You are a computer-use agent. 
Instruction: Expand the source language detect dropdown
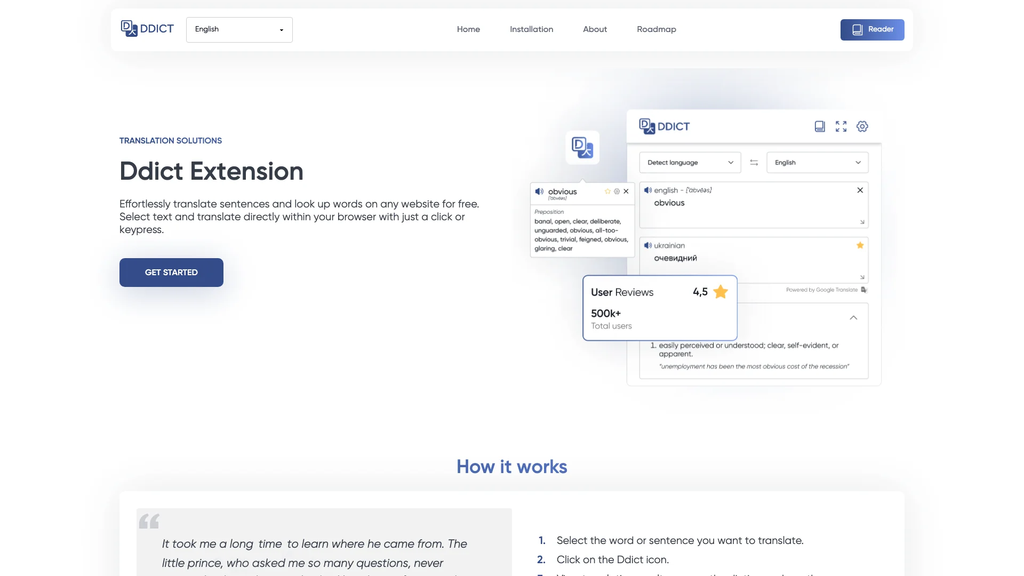click(689, 163)
